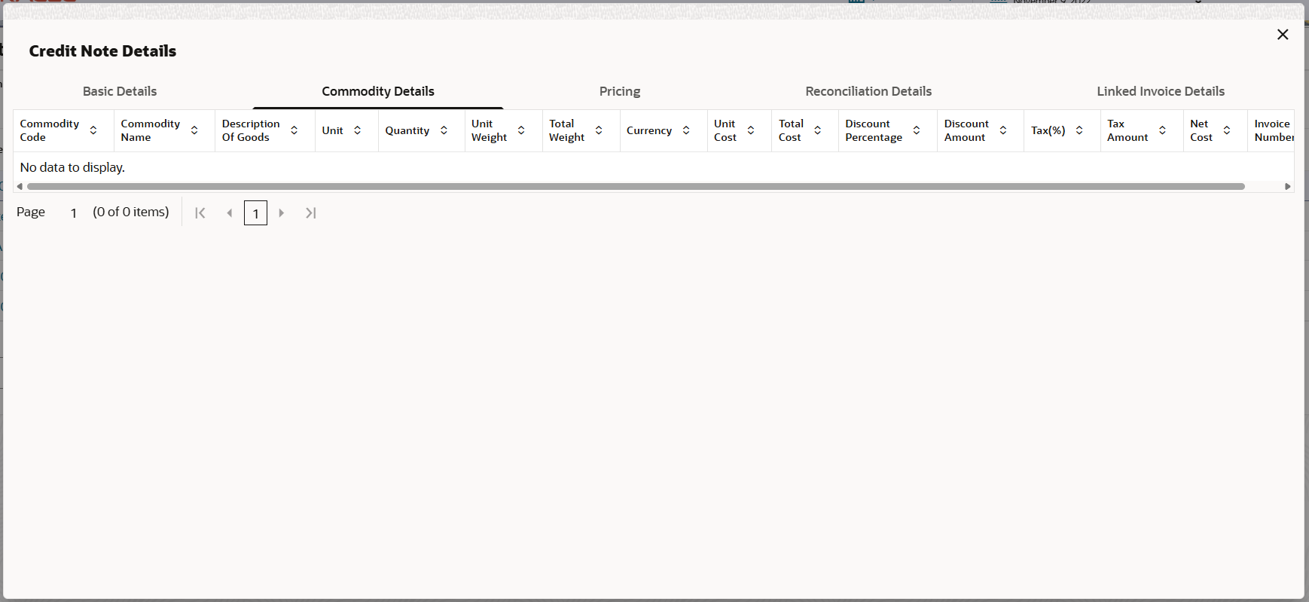The width and height of the screenshot is (1309, 602).
Task: Open the Linked Invoice Details tab
Action: tap(1161, 91)
